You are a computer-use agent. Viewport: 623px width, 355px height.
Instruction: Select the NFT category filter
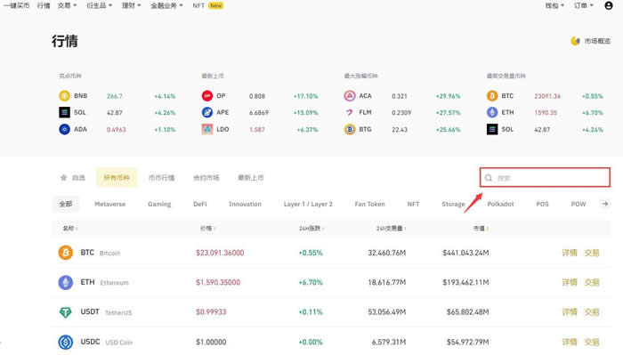(413, 204)
